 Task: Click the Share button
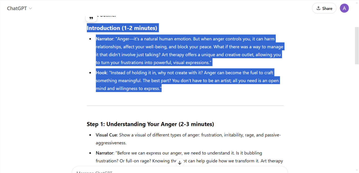click(324, 8)
